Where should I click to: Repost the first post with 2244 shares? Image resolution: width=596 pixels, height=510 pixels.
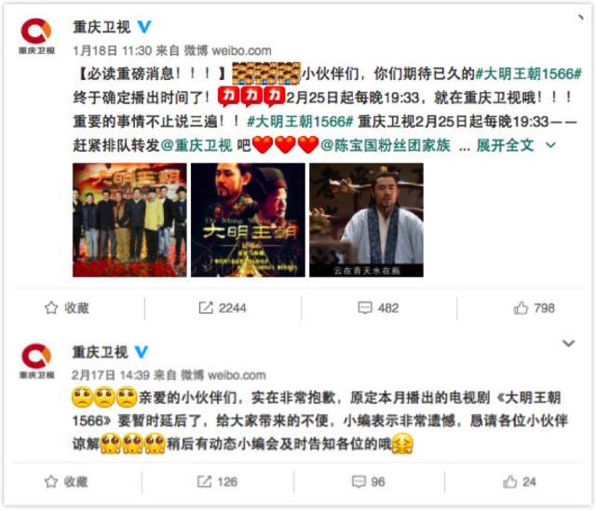click(x=223, y=308)
